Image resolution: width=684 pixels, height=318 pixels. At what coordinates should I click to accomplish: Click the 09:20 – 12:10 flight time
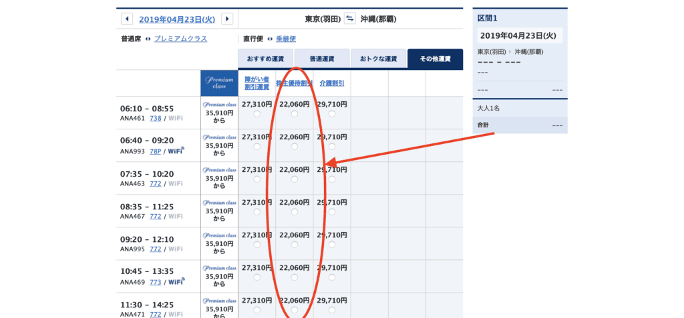coord(147,239)
